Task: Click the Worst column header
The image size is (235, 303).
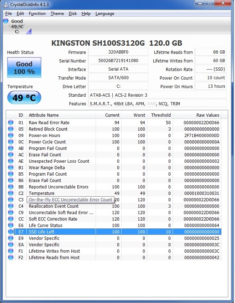Action: (134, 115)
